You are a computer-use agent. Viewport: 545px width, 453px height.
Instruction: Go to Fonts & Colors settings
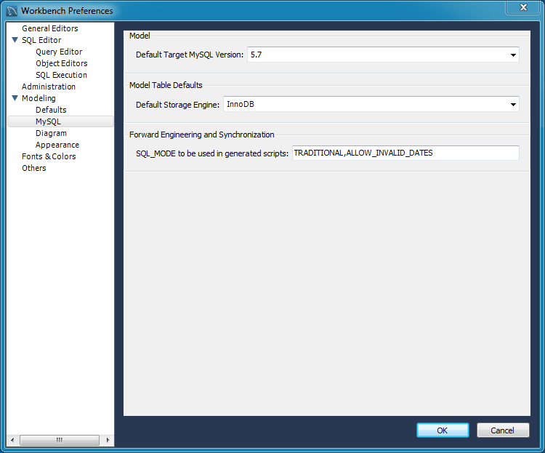[49, 156]
